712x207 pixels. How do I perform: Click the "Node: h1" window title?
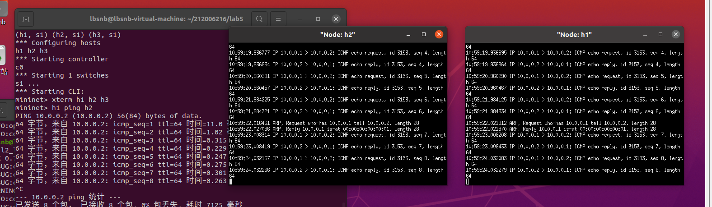tap(574, 35)
